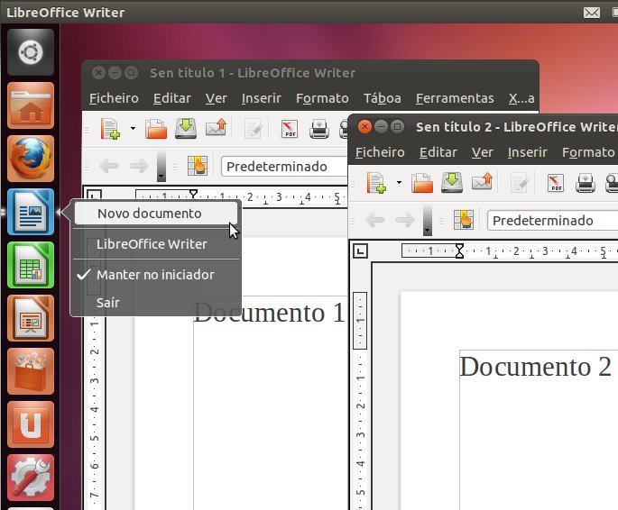The image size is (618, 510).
Task: Expand New document dropdown arrow, Sen título 1
Action: (133, 128)
